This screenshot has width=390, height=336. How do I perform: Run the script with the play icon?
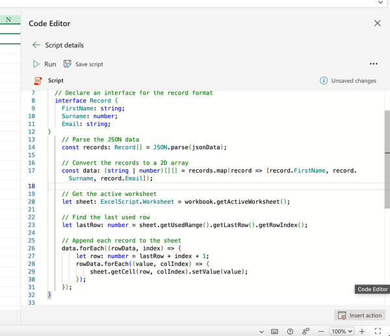coord(36,64)
